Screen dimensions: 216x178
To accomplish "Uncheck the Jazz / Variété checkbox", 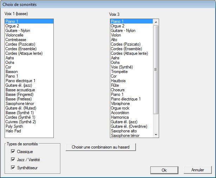I will pos(13,159).
